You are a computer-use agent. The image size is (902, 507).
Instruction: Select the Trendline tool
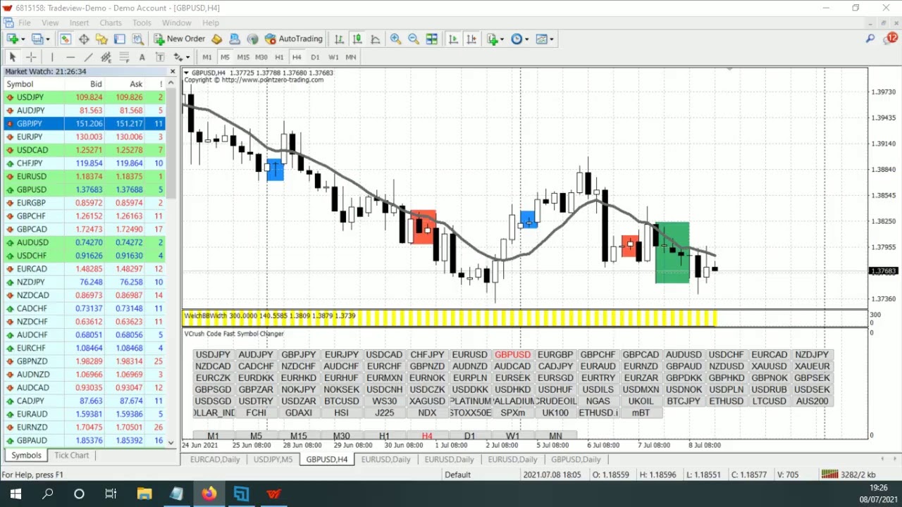tap(88, 57)
